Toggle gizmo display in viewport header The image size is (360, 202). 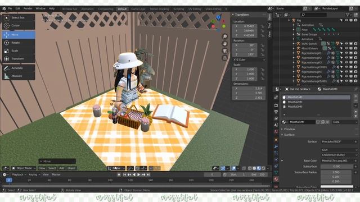223,168
